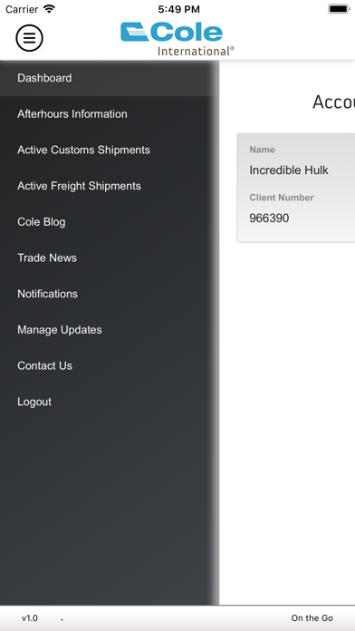Tap the battery status icon
The width and height of the screenshot is (355, 631).
tap(339, 9)
